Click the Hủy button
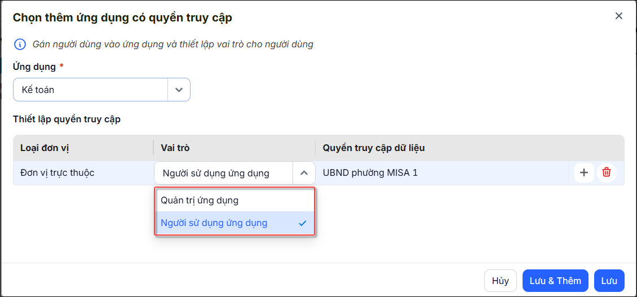 [500, 281]
